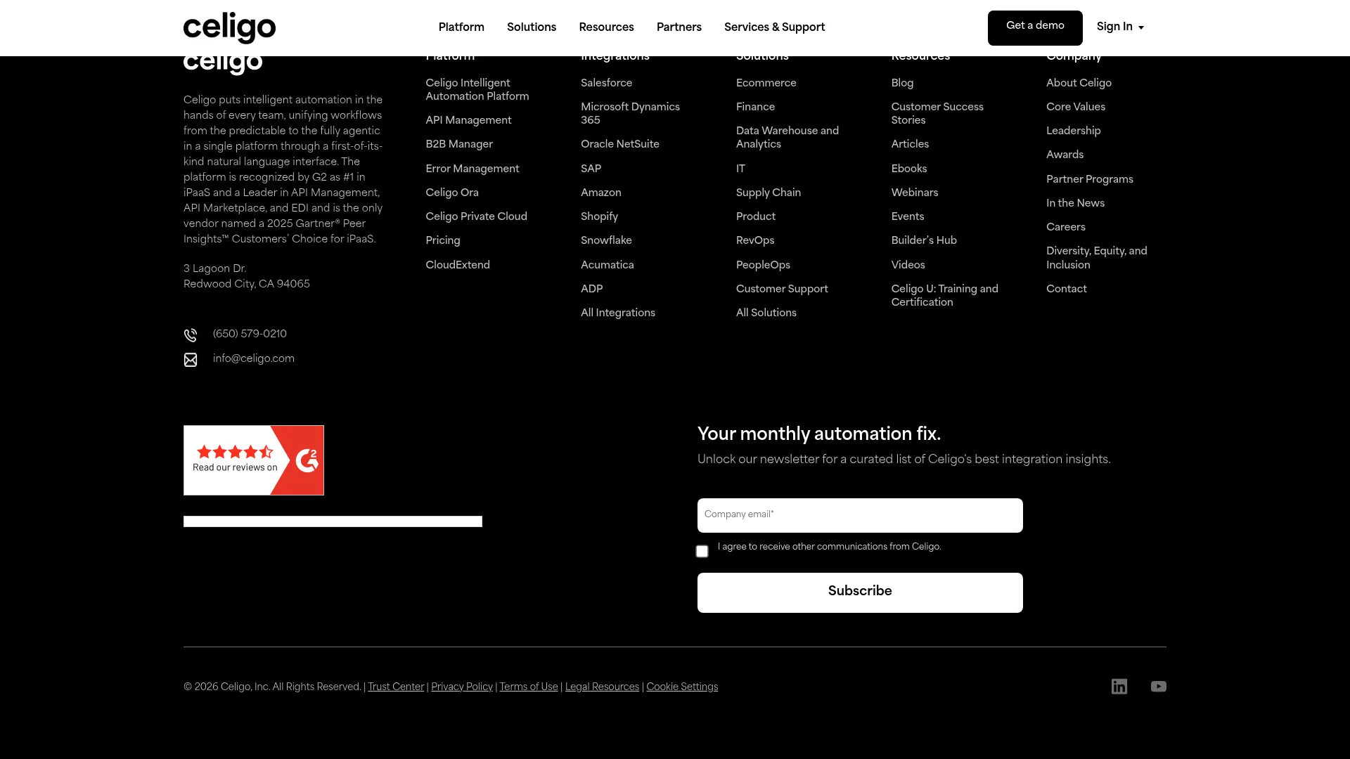Click the phone icon beside (650) 579-0210
This screenshot has height=759, width=1350.
pos(191,335)
